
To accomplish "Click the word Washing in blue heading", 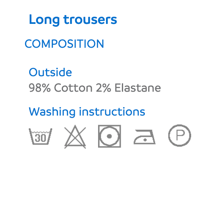I will click(52, 112).
